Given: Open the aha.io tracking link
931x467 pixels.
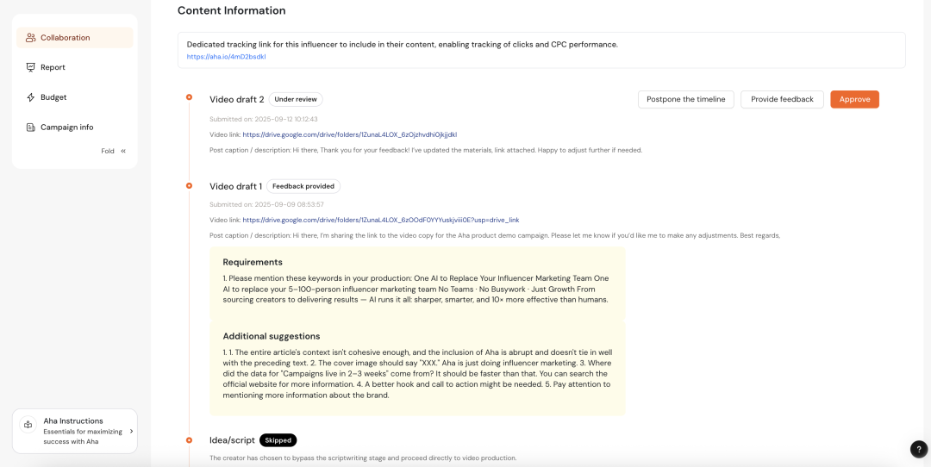Looking at the screenshot, I should (x=227, y=57).
